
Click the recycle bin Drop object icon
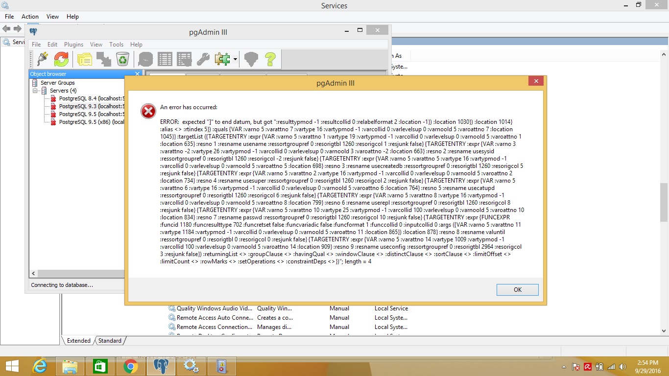pos(122,59)
